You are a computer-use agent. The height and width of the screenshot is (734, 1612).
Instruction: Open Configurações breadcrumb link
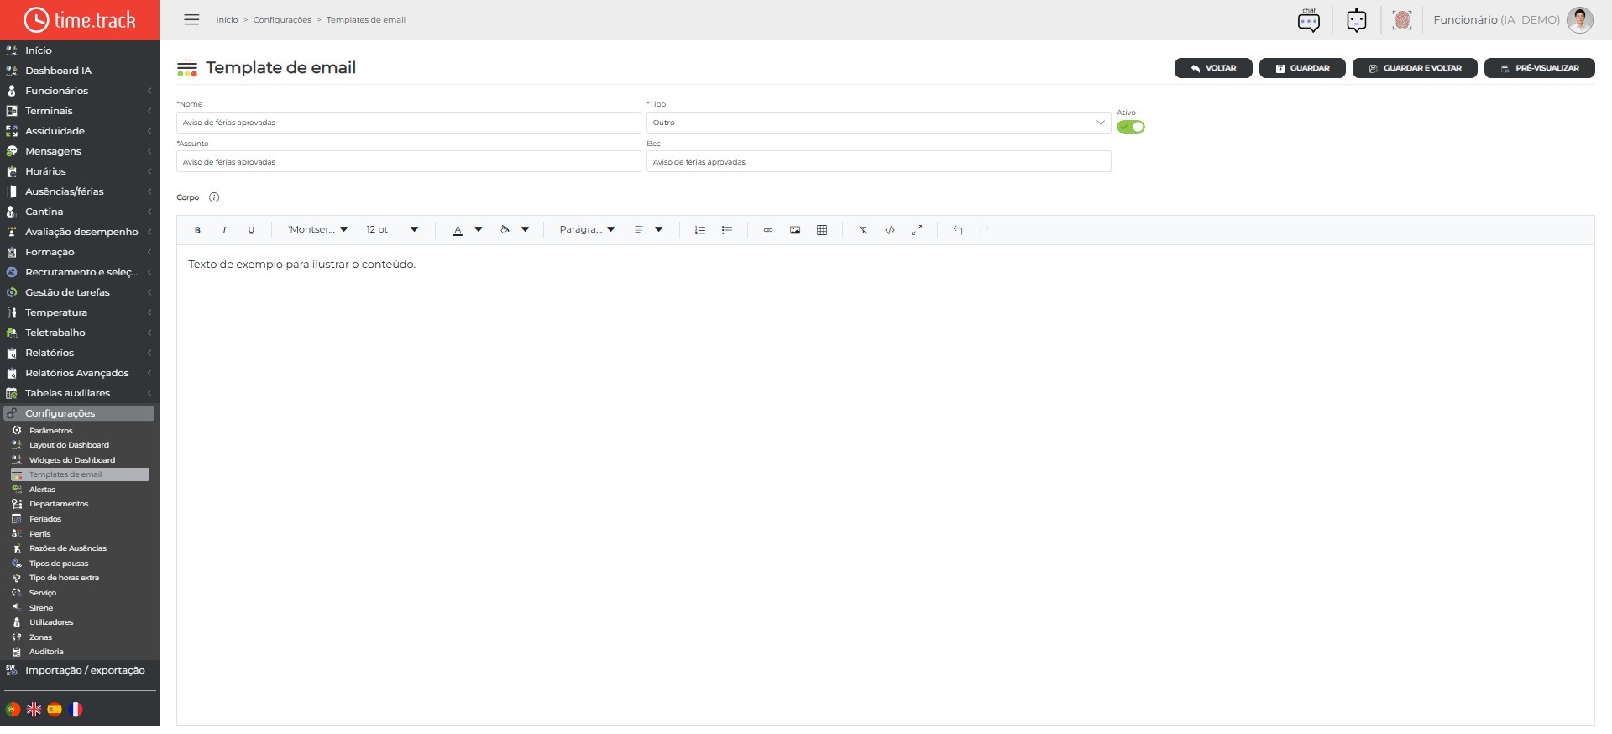[x=282, y=20]
